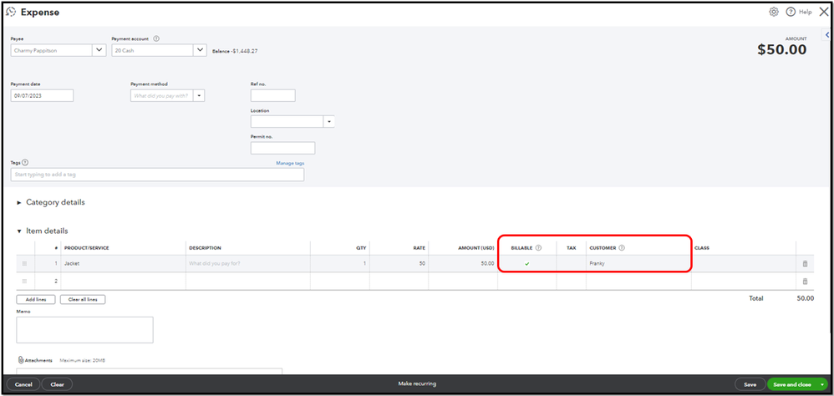The width and height of the screenshot is (834, 396).
Task: Open the Payee dropdown arrow
Action: coord(99,50)
